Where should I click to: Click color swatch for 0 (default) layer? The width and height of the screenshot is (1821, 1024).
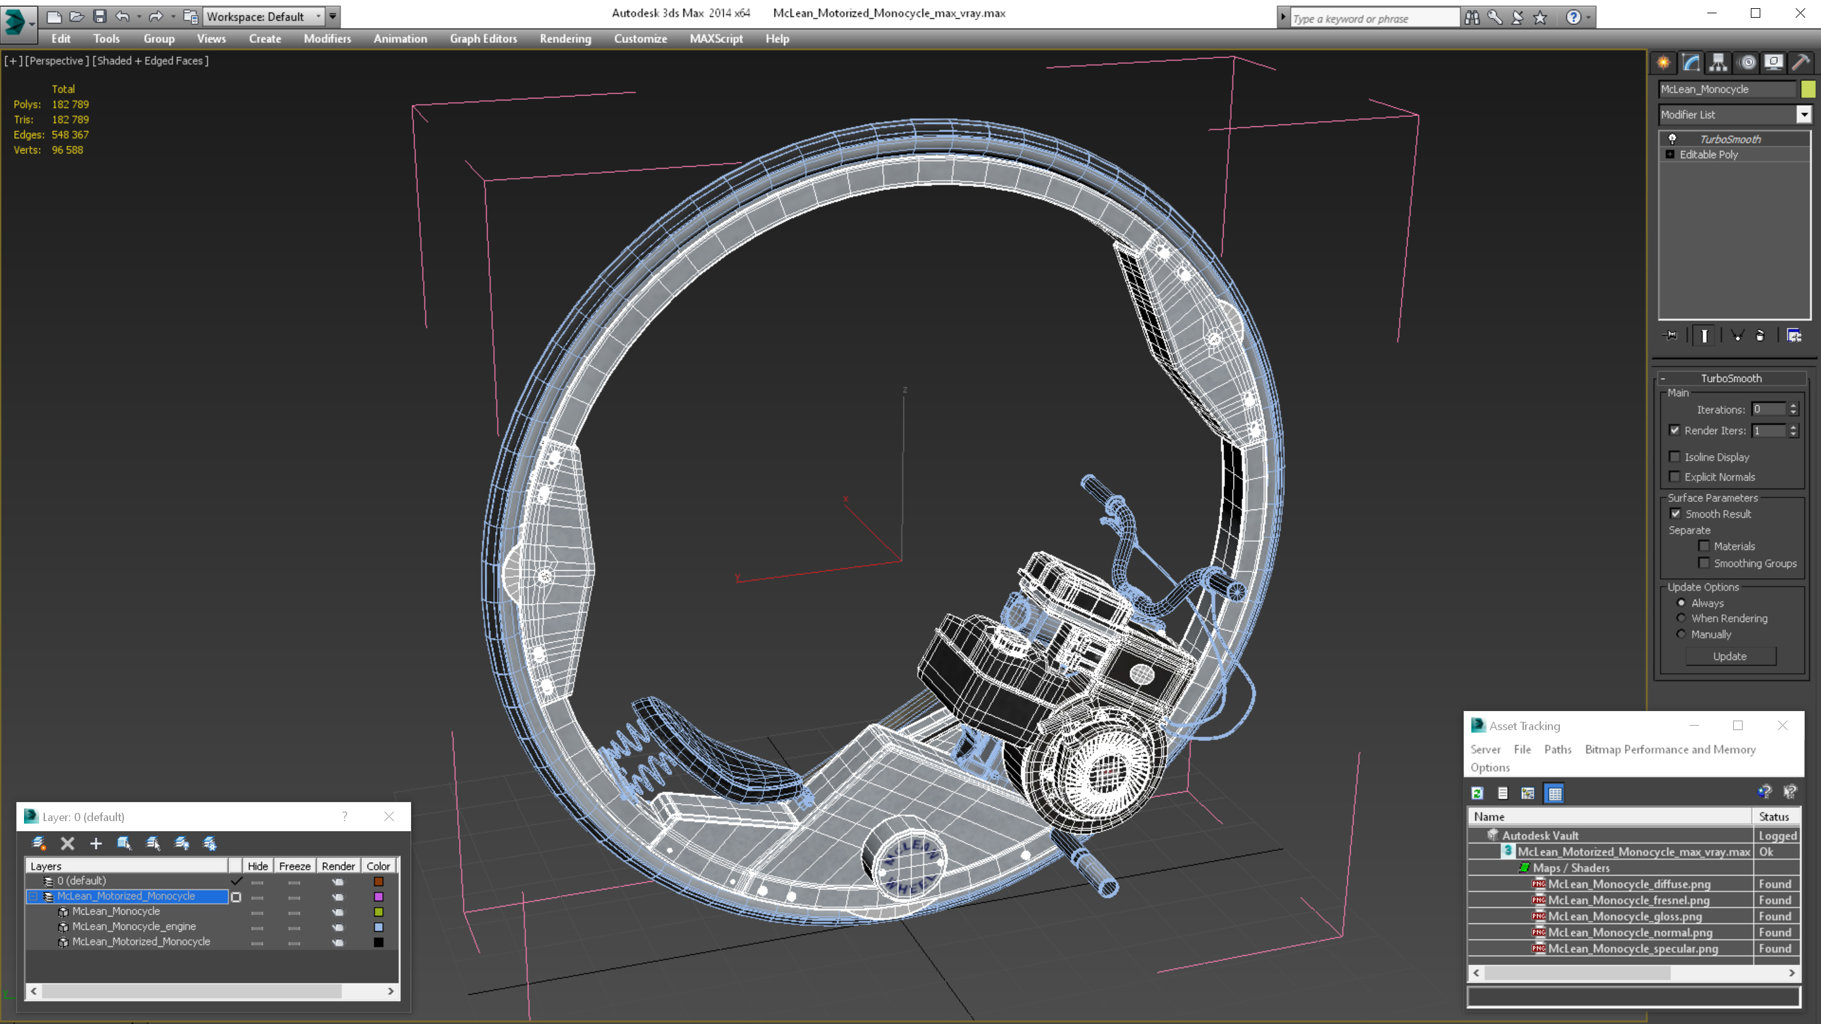(x=378, y=881)
